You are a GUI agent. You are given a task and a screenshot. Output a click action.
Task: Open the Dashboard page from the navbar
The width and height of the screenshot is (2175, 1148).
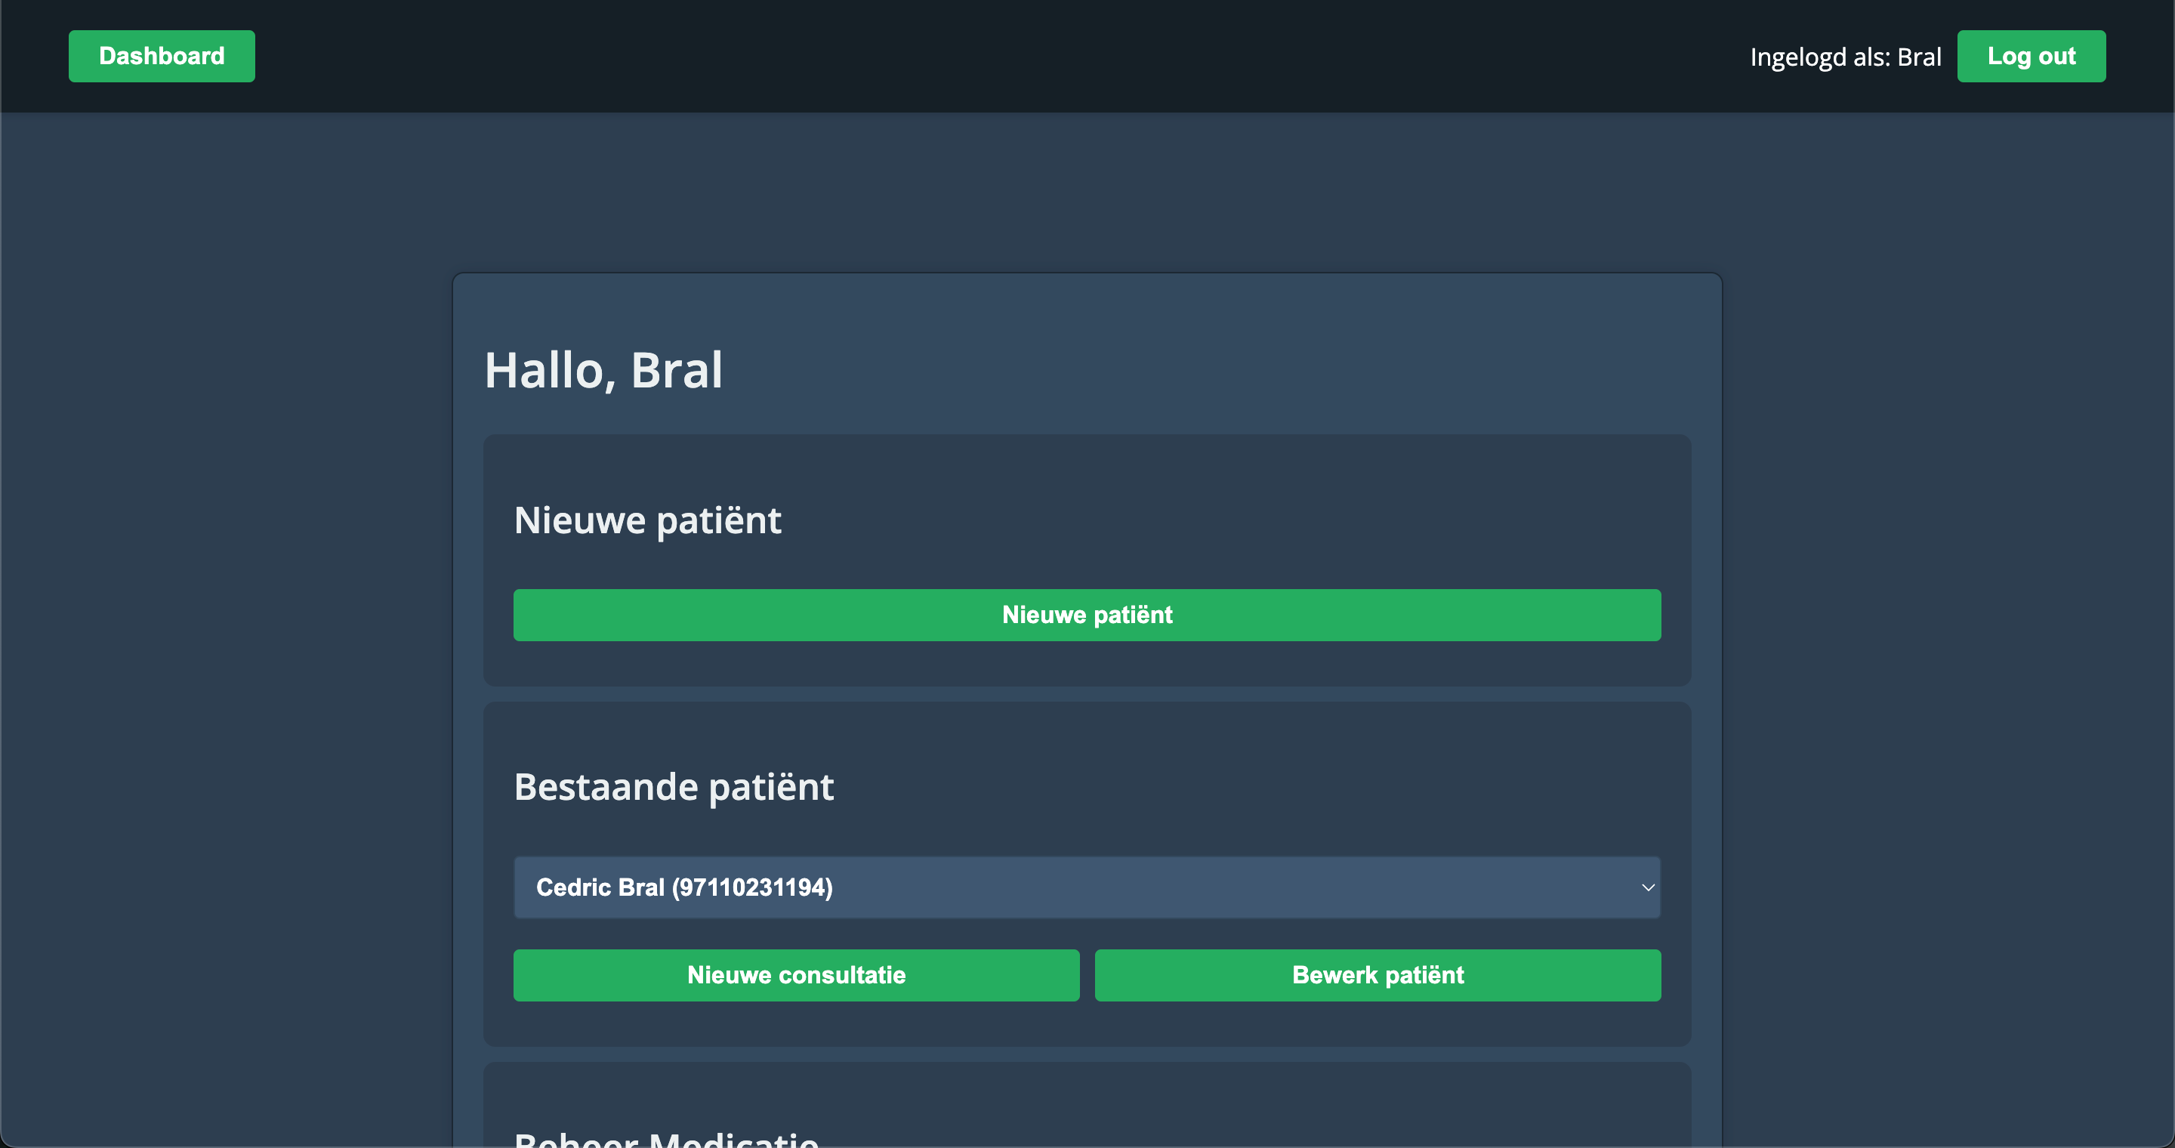tap(162, 56)
